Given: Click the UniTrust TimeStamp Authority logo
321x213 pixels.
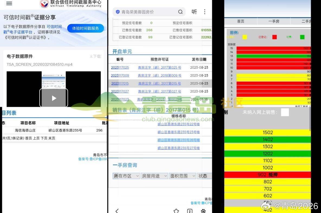Looking at the screenshot, I should click(x=71, y=4).
